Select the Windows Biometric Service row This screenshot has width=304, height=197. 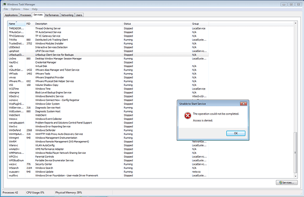[x=108, y=97]
